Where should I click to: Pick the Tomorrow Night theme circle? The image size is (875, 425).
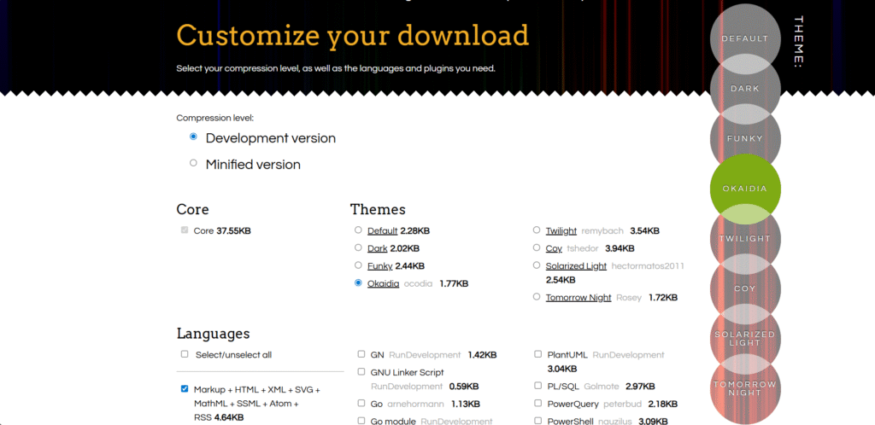[x=744, y=387]
